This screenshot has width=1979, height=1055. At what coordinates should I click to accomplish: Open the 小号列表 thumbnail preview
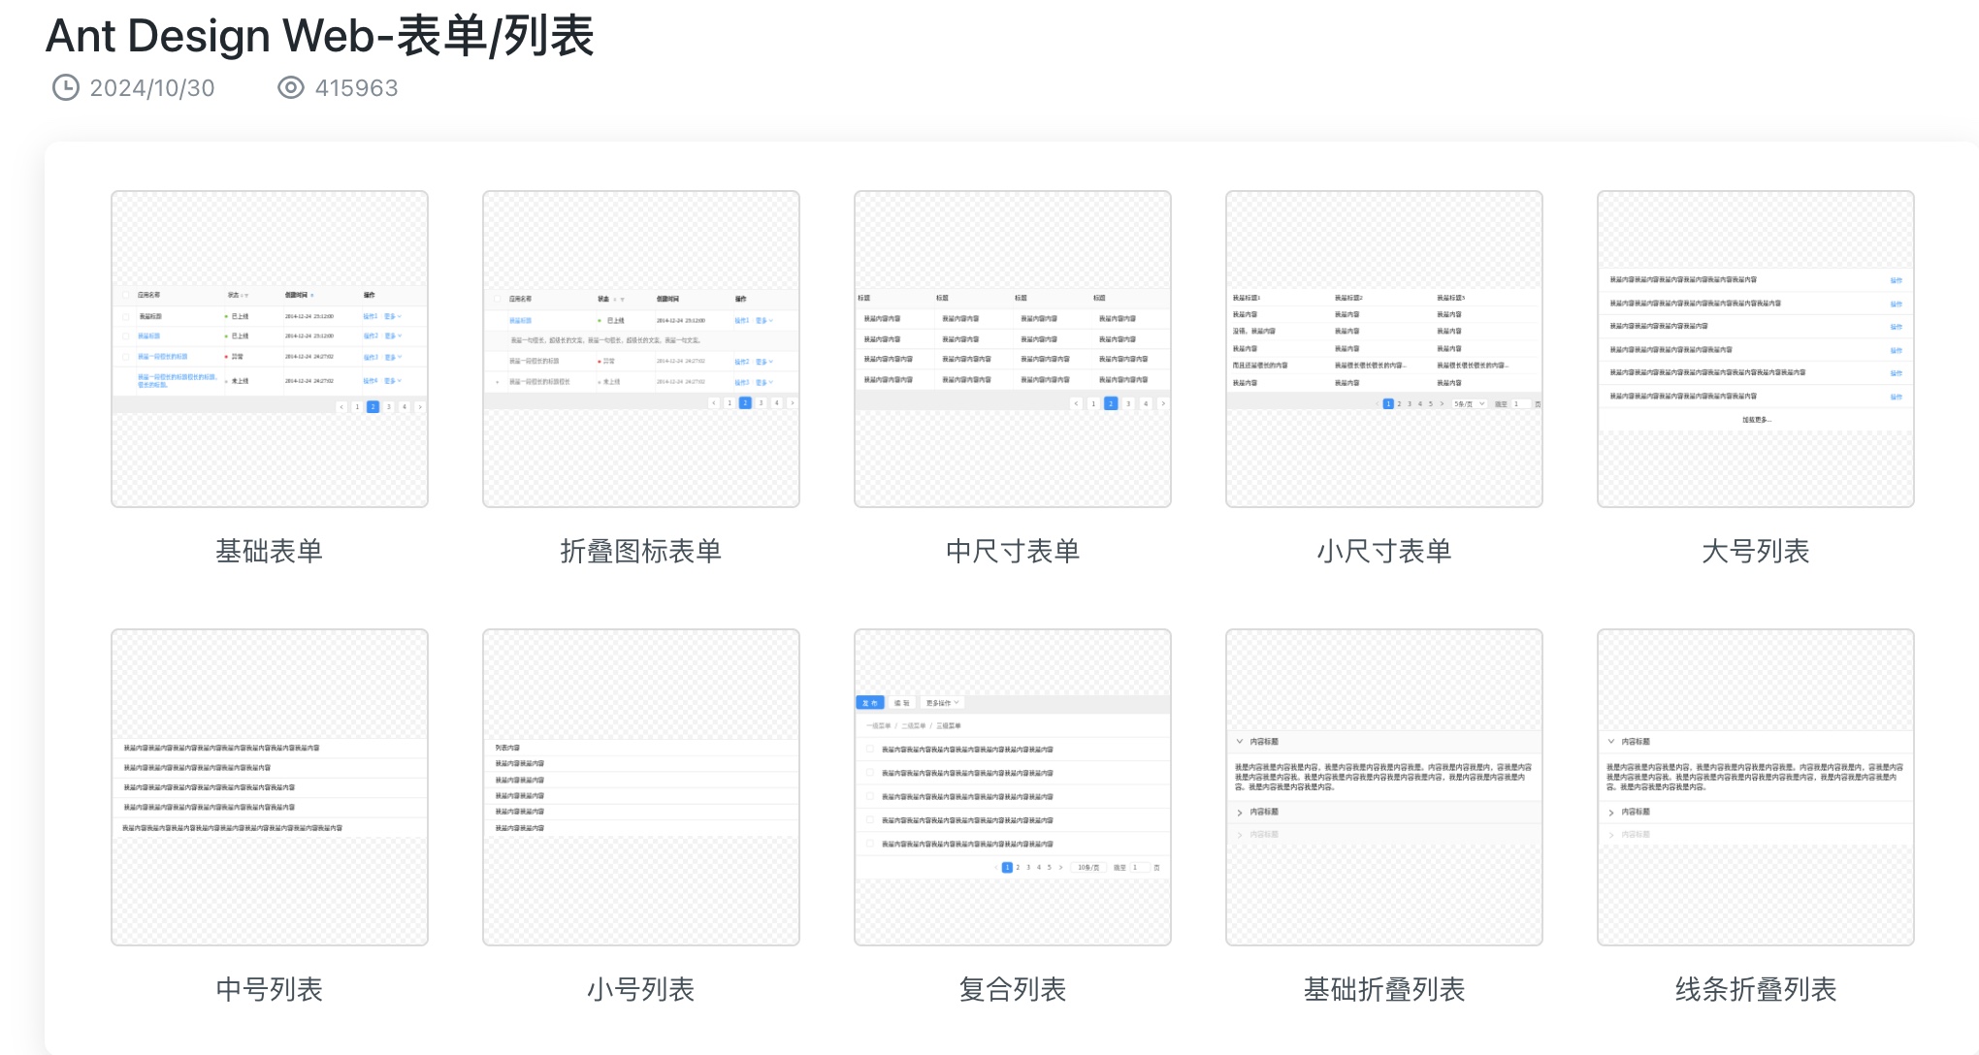tap(641, 787)
